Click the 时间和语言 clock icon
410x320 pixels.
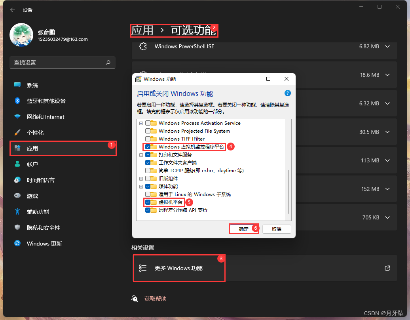pos(17,180)
